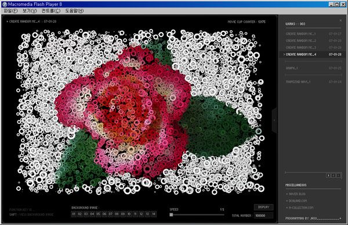Click the MISCELLANEOUS heading
Screen dimensions: 348x225
(x=296, y=185)
